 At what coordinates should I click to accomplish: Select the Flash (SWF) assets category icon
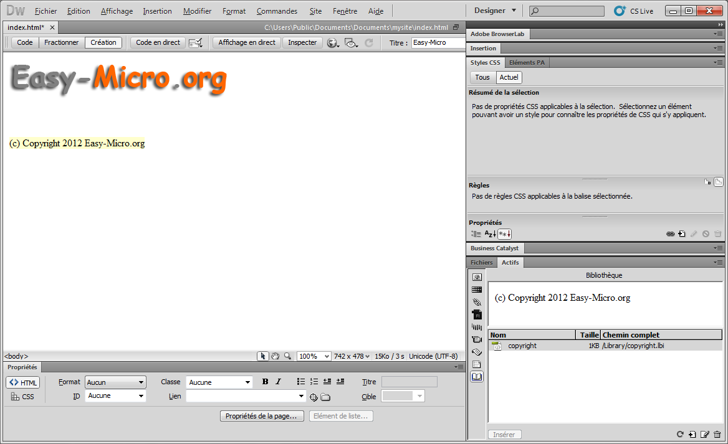pyautogui.click(x=477, y=314)
